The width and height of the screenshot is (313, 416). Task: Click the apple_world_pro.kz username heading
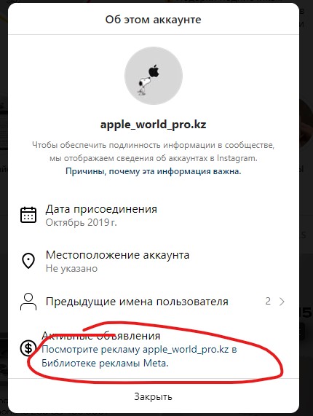(x=153, y=124)
